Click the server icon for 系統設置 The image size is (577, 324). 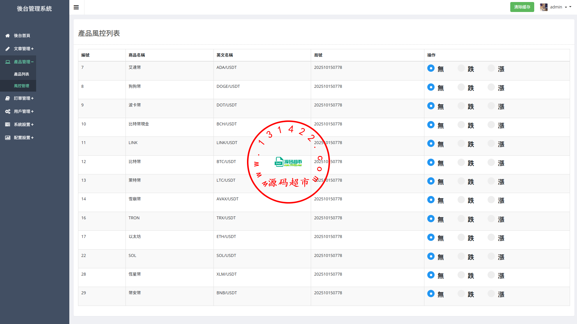[8, 125]
